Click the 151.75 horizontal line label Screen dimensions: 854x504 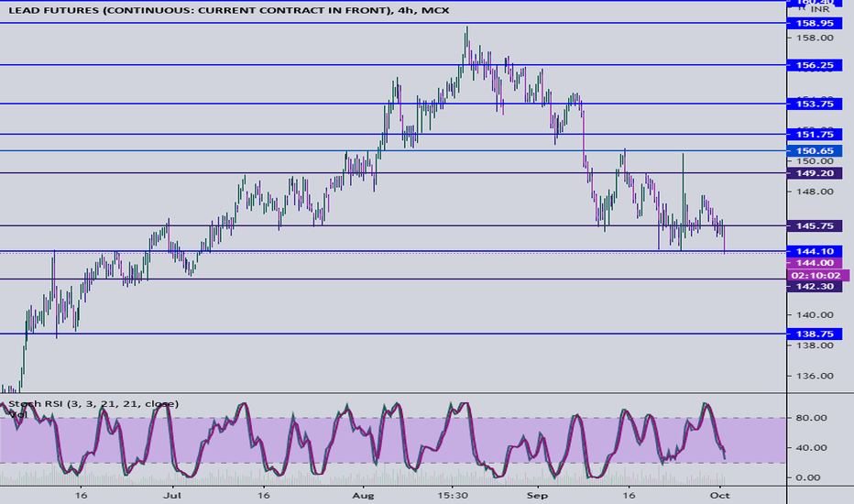[x=815, y=134]
